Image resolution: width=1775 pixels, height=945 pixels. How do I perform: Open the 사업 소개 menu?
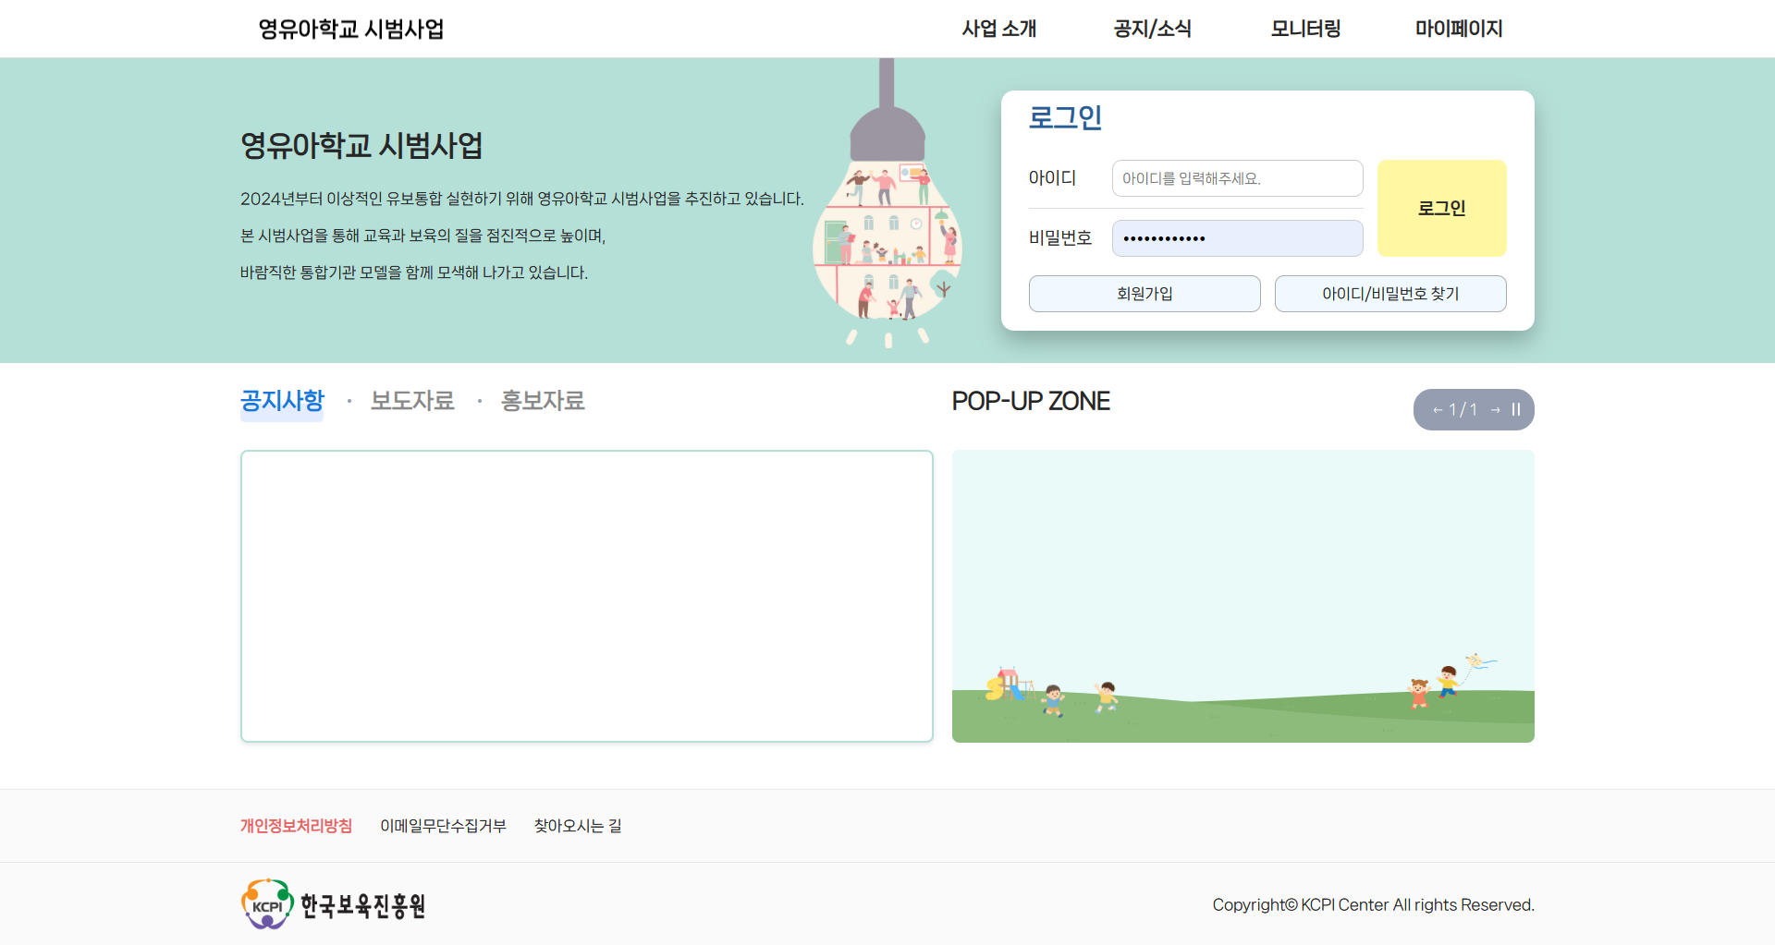coord(998,29)
